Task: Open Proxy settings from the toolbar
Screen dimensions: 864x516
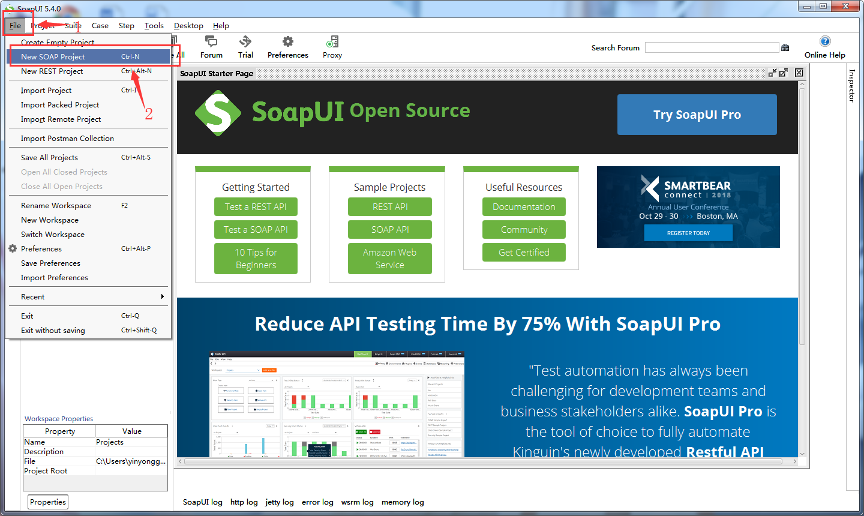Action: click(x=332, y=47)
